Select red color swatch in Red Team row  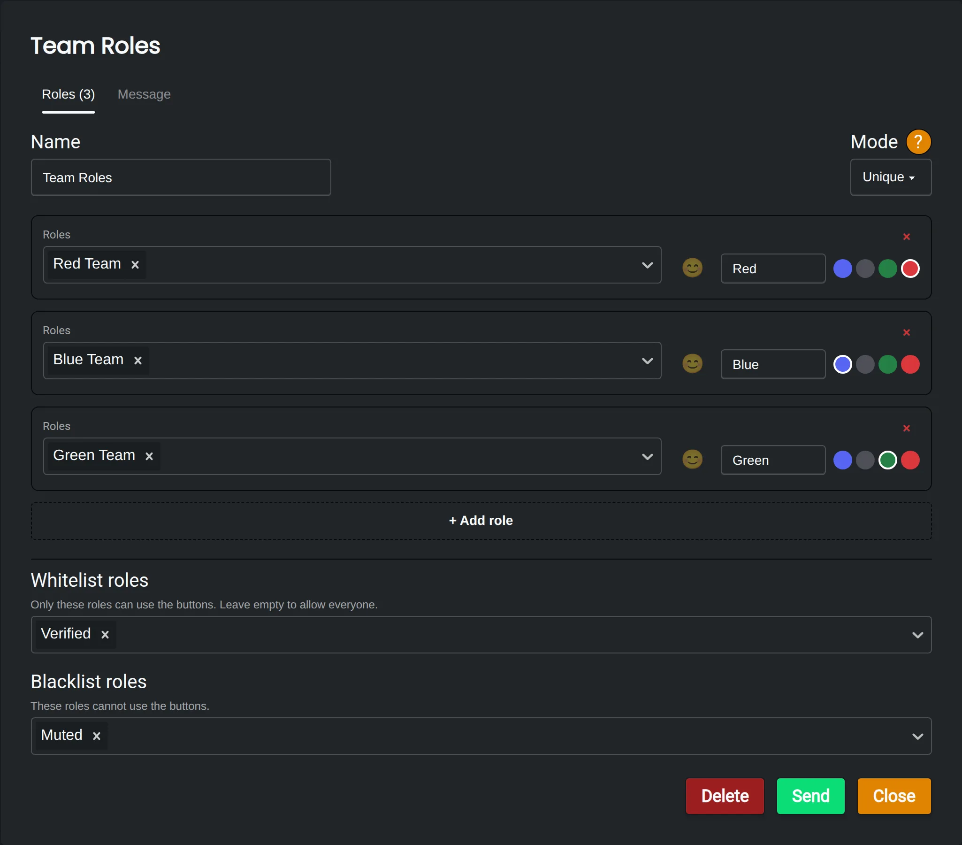910,269
